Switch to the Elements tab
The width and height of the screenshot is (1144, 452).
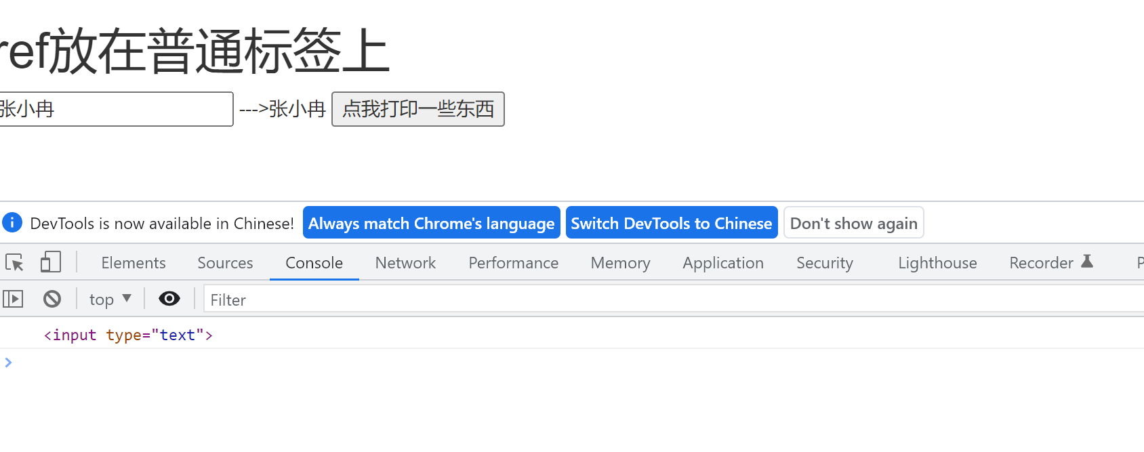click(x=134, y=263)
